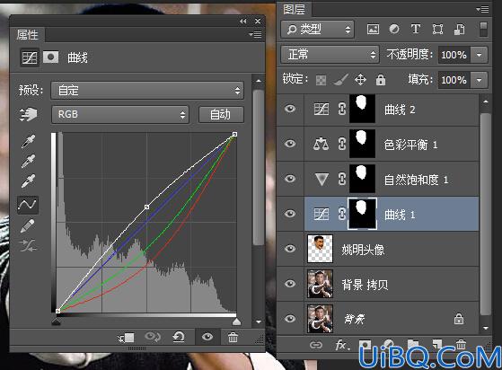Hide the 曲线 2 layer
This screenshot has width=502, height=370.
(290, 109)
